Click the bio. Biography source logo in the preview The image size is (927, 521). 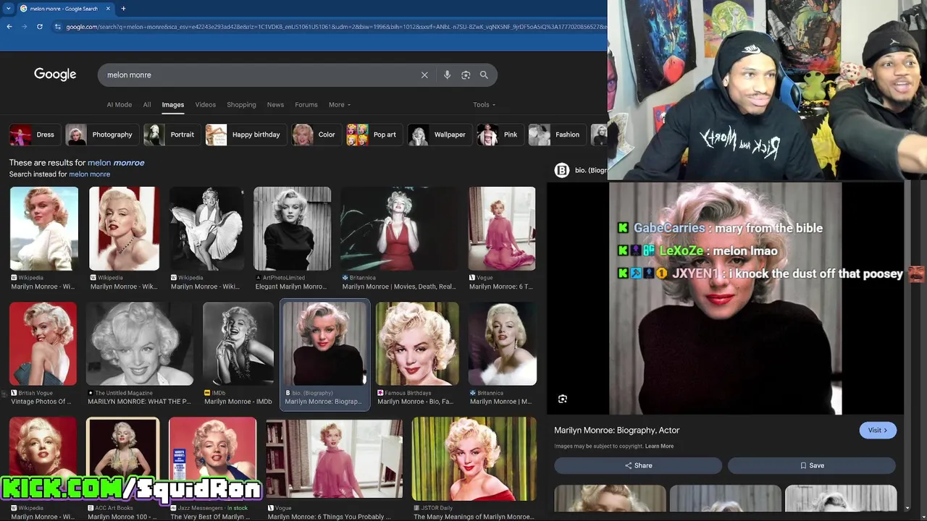point(562,170)
